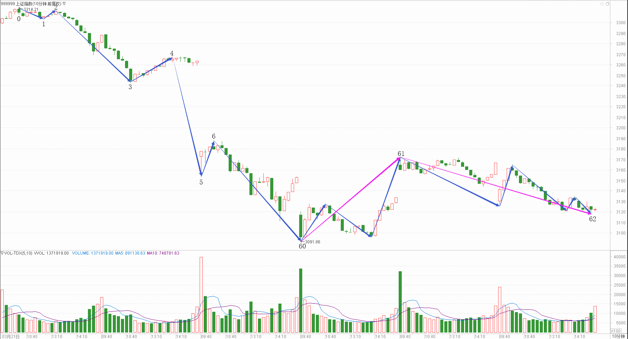
Task: Click wave point label 4
Action: click(172, 53)
